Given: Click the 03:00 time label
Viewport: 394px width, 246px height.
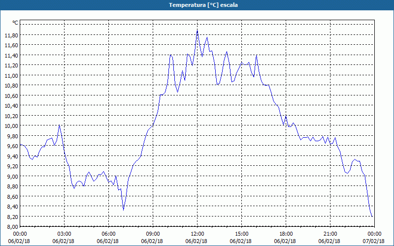Looking at the screenshot, I should [65, 234].
